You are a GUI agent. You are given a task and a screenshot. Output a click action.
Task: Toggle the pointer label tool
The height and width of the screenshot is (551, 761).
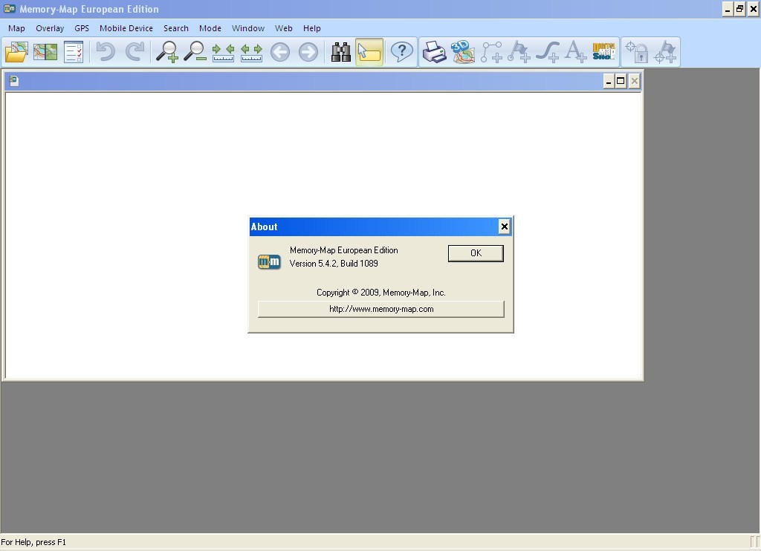pyautogui.click(x=369, y=51)
